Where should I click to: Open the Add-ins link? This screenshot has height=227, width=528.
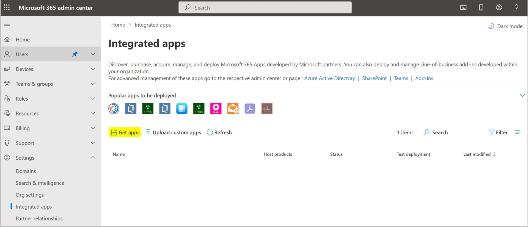tap(424, 78)
